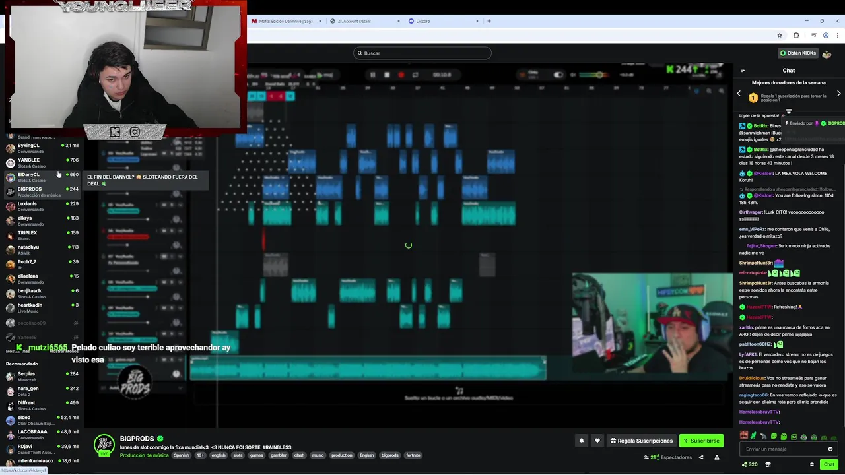Image resolution: width=845 pixels, height=475 pixels.
Task: Bookmark this page with the star icon
Action: 780,36
